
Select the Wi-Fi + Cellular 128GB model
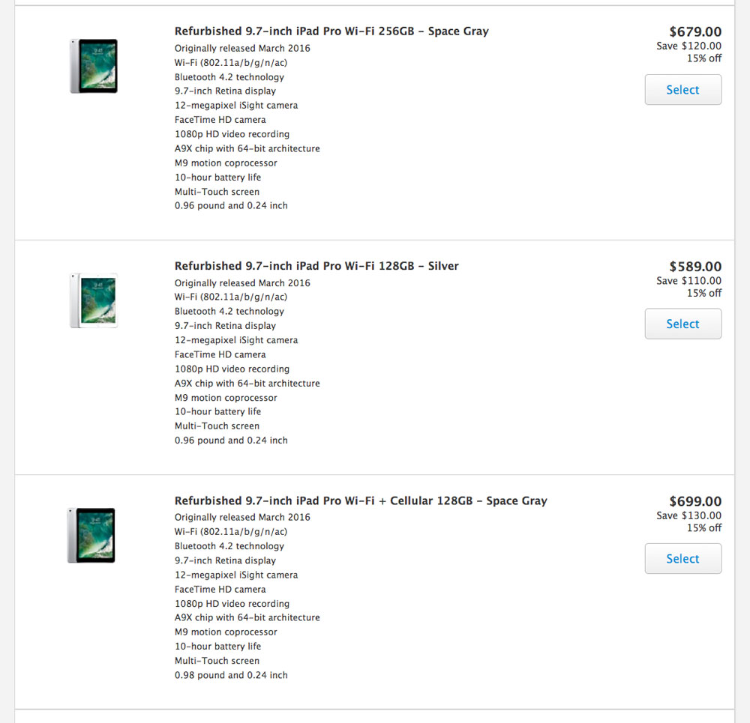click(682, 558)
